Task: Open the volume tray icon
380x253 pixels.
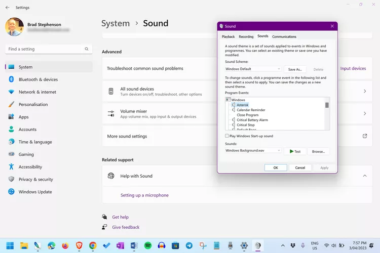Action: point(334,245)
